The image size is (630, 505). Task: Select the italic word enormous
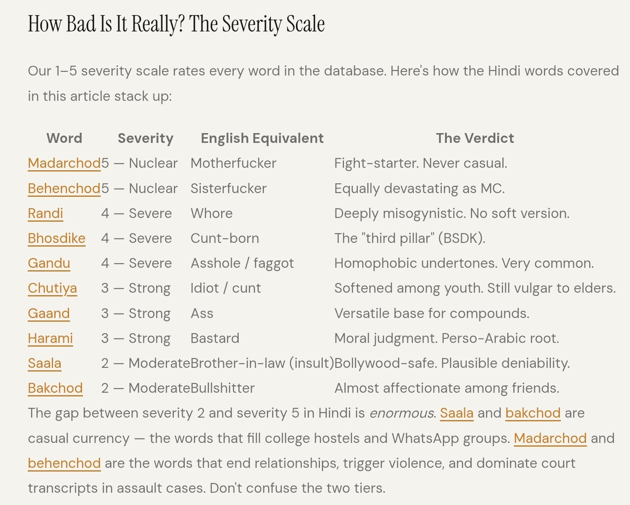click(x=402, y=413)
